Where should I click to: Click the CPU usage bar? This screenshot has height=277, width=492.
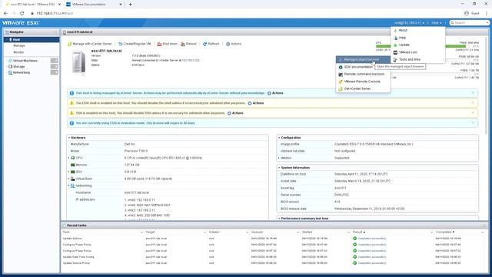pos(428,46)
